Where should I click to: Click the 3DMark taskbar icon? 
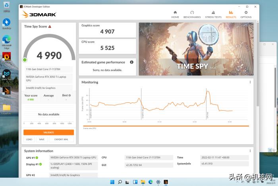pos(166,182)
